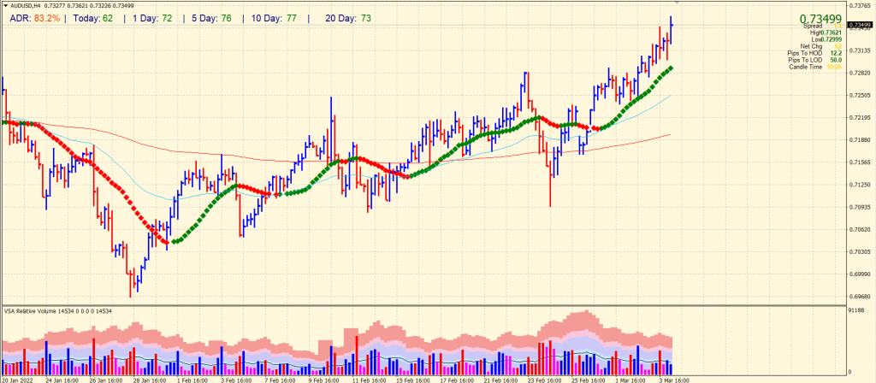Viewport: 876px width, 383px height.
Task: Click the 11 Feb 16:00 time label
Action: click(370, 379)
